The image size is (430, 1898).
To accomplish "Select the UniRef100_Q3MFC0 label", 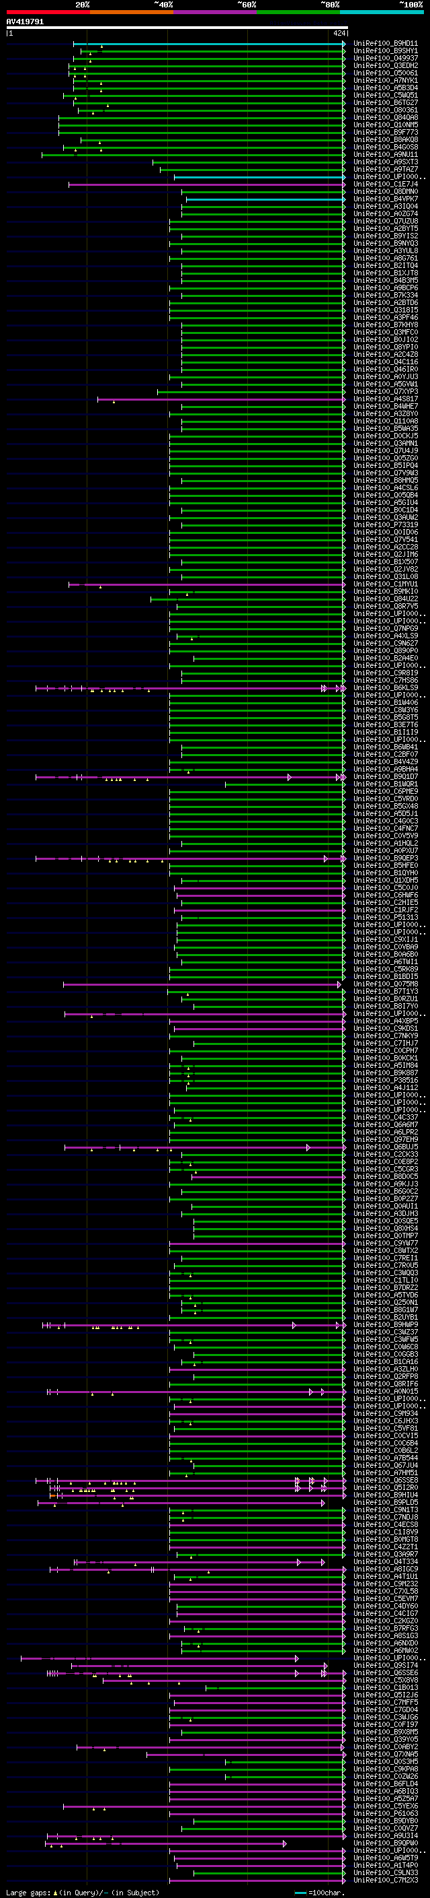I will [x=385, y=333].
